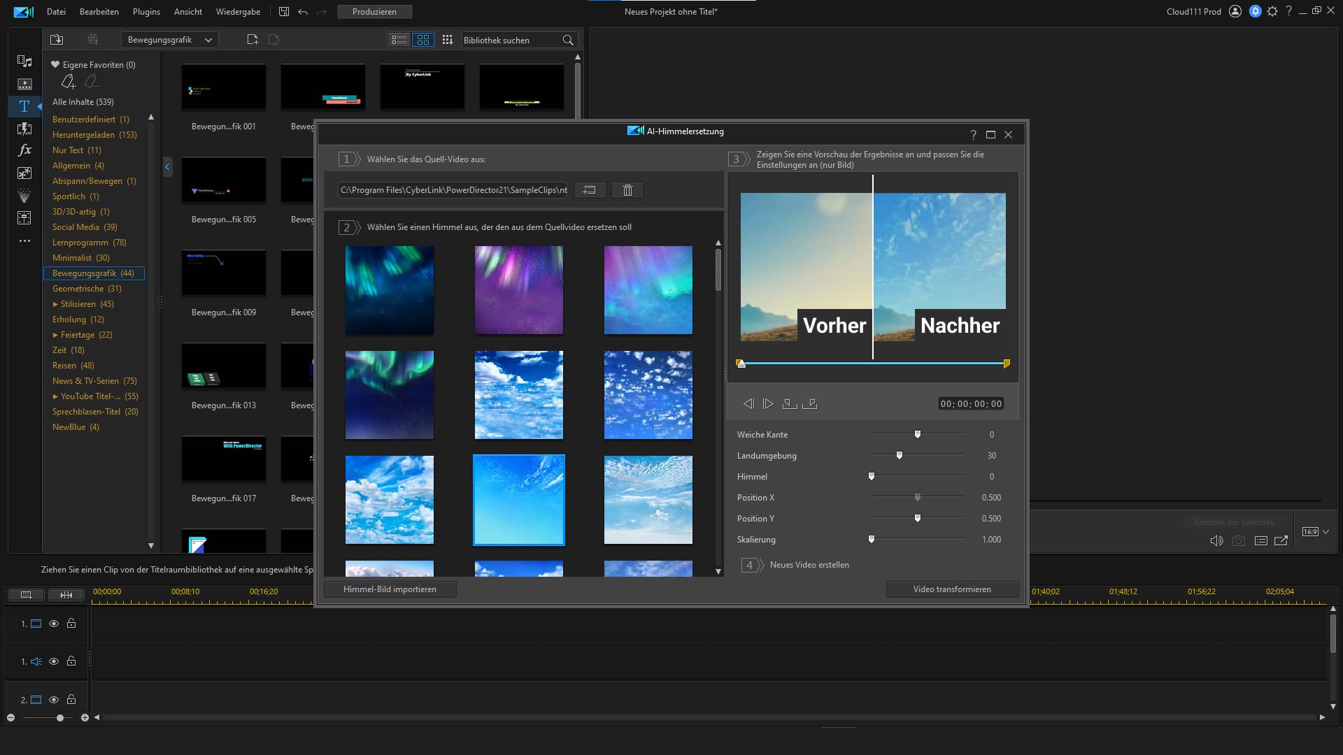Select Bewegungsgrafik 001 title thumbnail
This screenshot has height=755, width=1343.
coord(224,87)
